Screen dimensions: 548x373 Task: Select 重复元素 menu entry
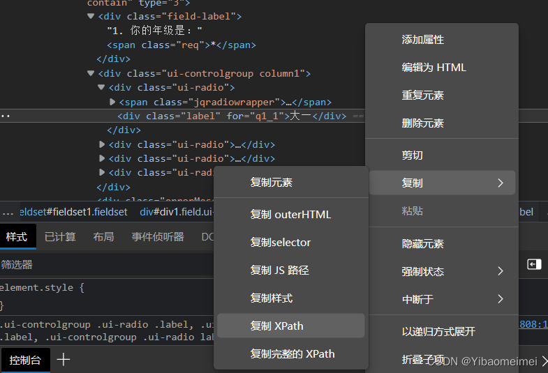point(442,96)
